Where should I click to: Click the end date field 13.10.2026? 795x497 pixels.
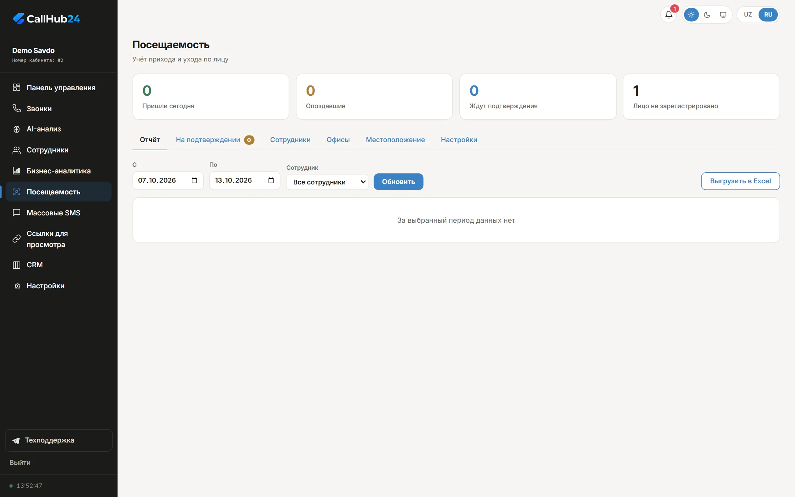(245, 180)
